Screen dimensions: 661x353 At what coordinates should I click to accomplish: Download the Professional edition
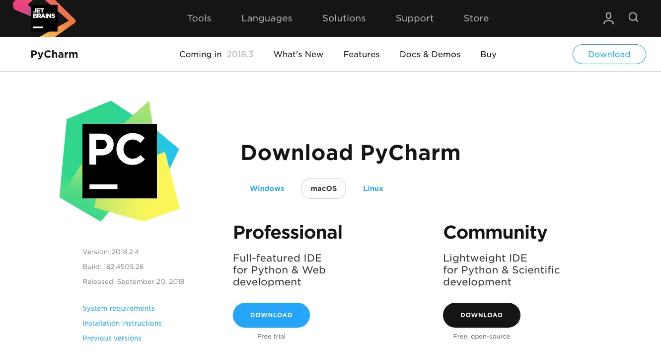(271, 315)
